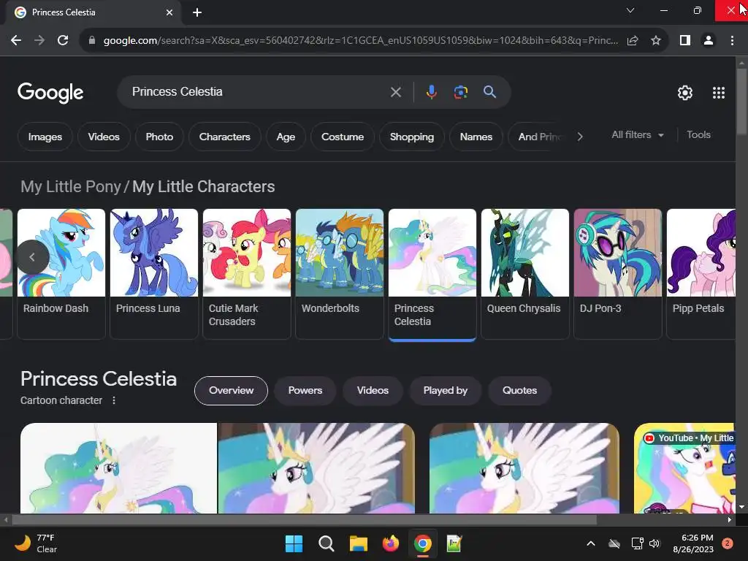Select the Queen Chrysalis character card
Viewport: 748px width, 561px height.
524,273
